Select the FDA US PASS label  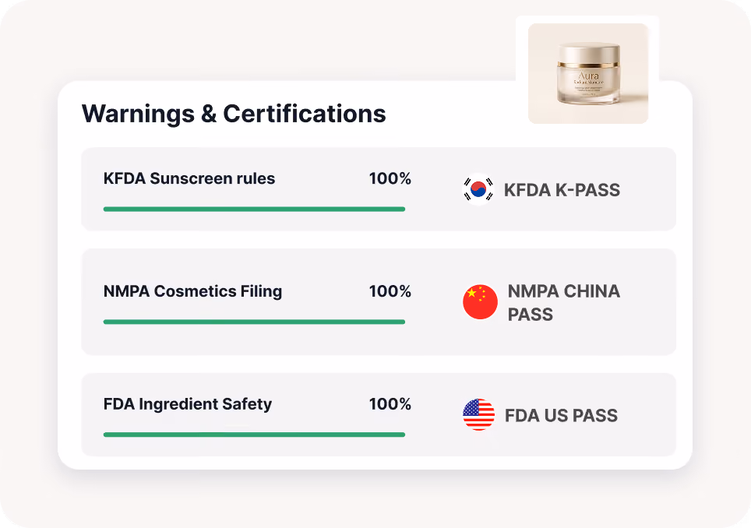pos(561,416)
